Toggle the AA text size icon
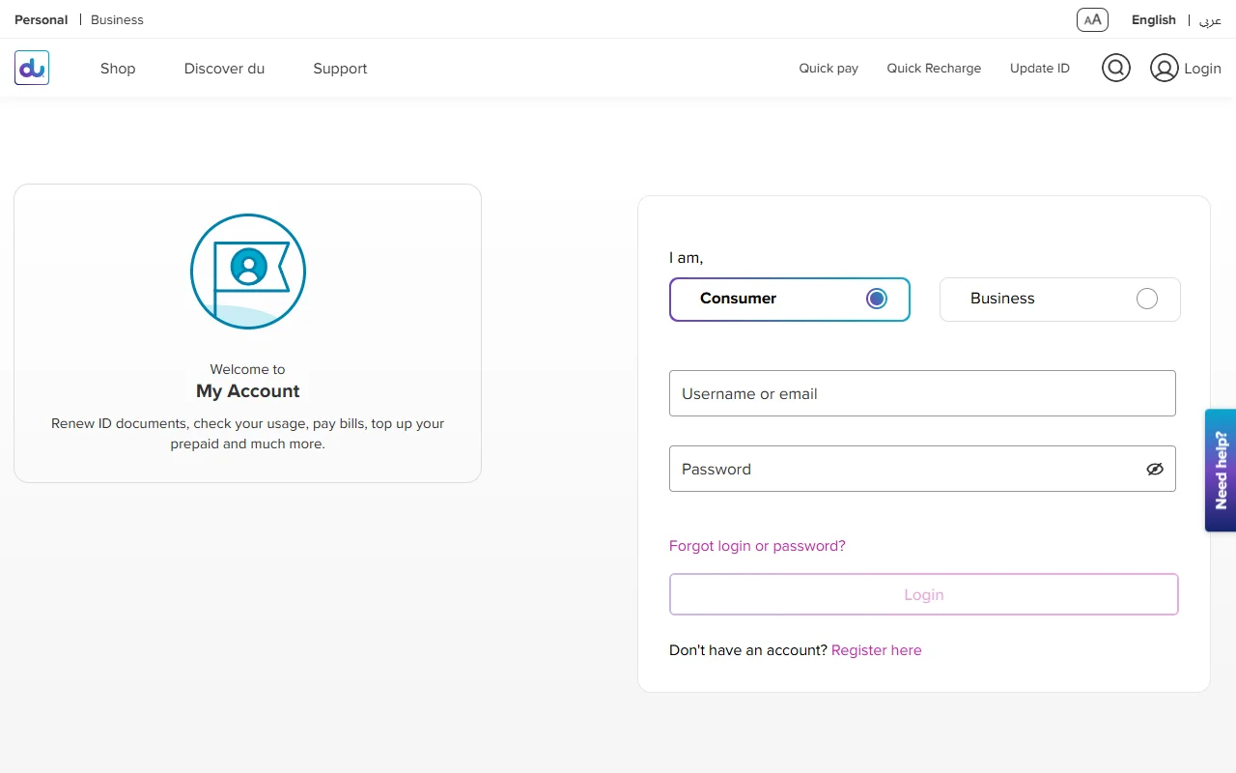1236x773 pixels. pyautogui.click(x=1092, y=19)
